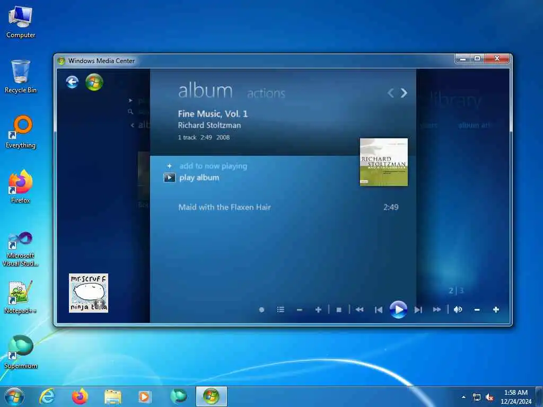
Task: Click the track duration 2:49 in row
Action: [x=391, y=207]
